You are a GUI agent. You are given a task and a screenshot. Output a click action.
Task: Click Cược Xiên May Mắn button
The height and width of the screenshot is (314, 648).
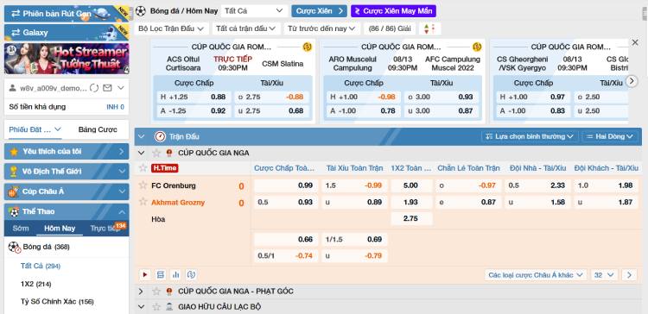[393, 10]
